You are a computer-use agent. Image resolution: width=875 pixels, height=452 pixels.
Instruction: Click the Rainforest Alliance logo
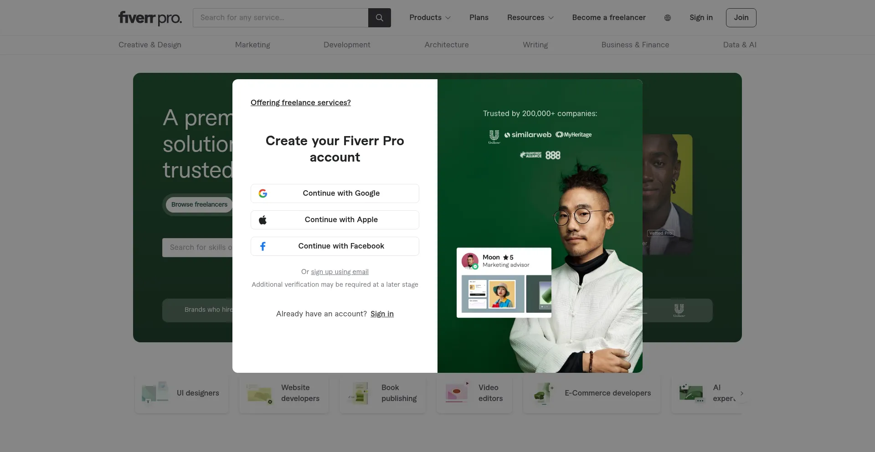click(x=531, y=155)
